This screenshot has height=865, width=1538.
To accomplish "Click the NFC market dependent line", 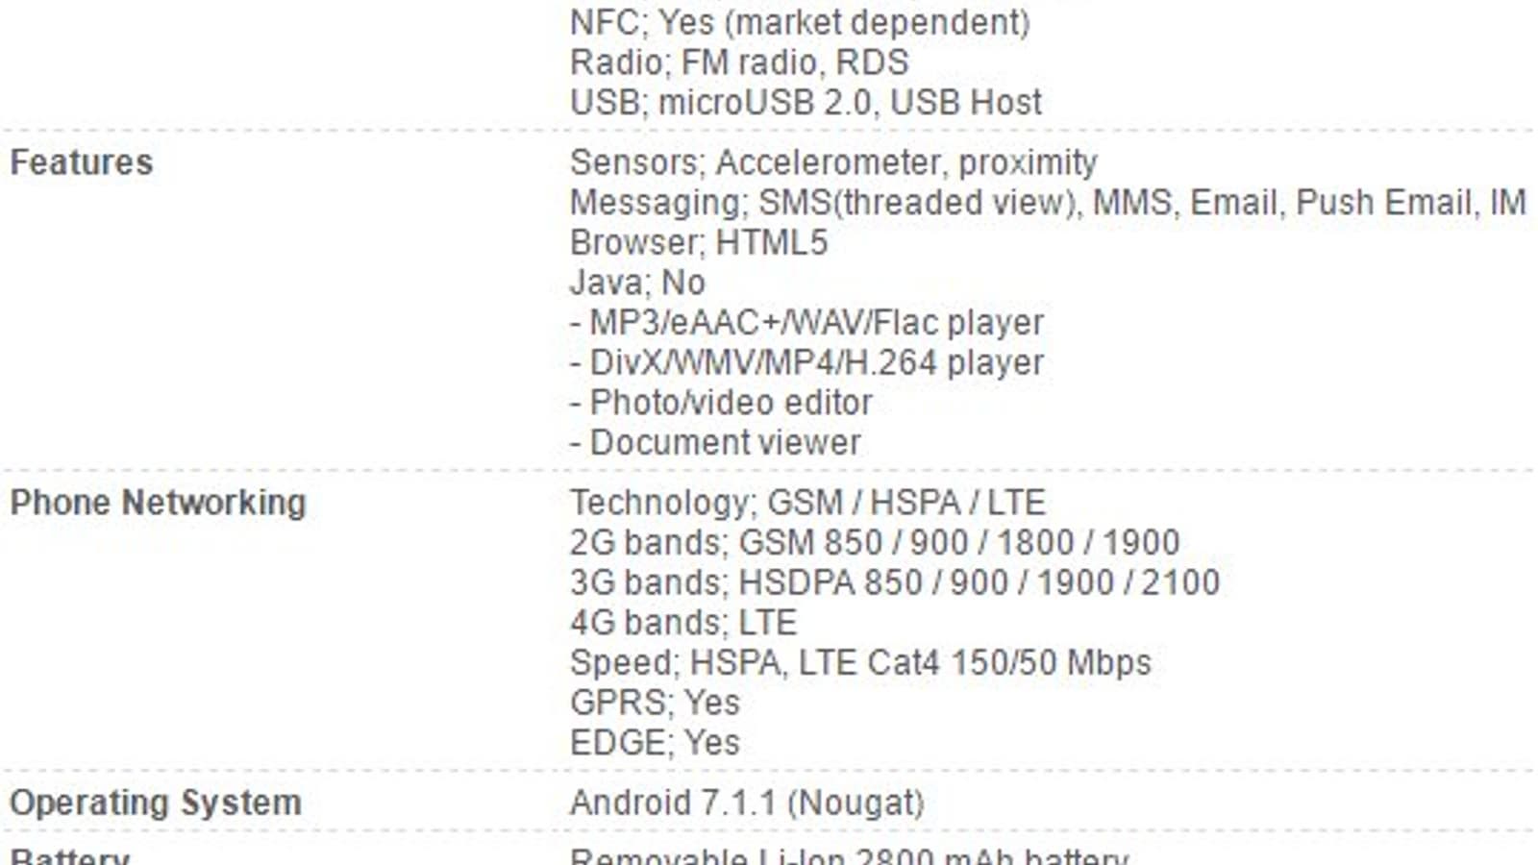I will pyautogui.click(x=799, y=22).
